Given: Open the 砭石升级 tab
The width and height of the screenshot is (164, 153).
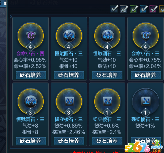Looking at the screenshot, I should (x=44, y=3).
